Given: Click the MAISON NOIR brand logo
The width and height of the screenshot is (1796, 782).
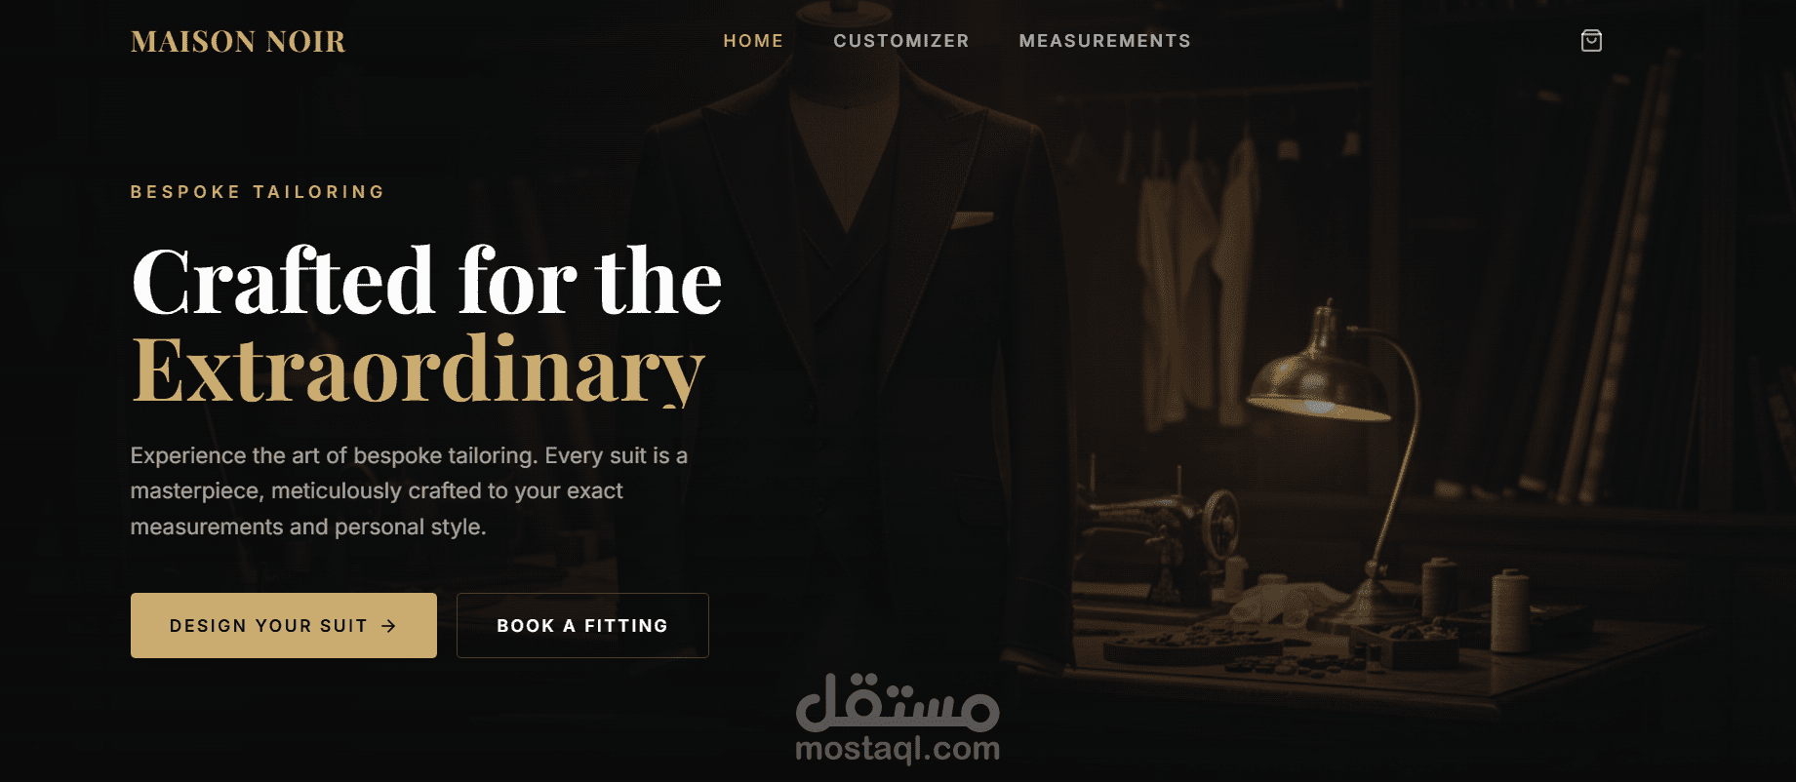Looking at the screenshot, I should (x=238, y=41).
